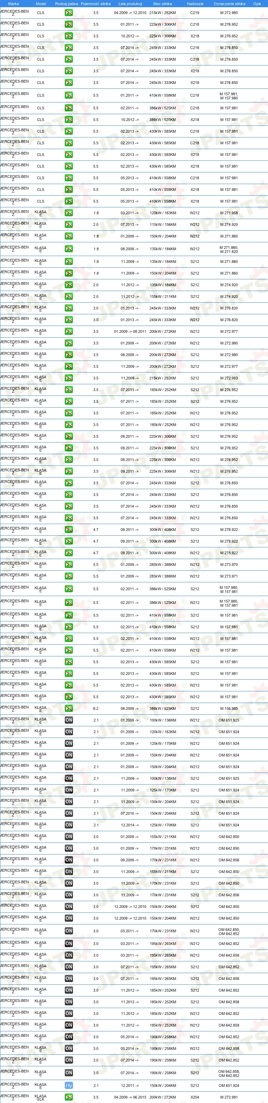Click the petrol icon in the M 272.985 row
The height and width of the screenshot is (1103, 268).
point(69,13)
